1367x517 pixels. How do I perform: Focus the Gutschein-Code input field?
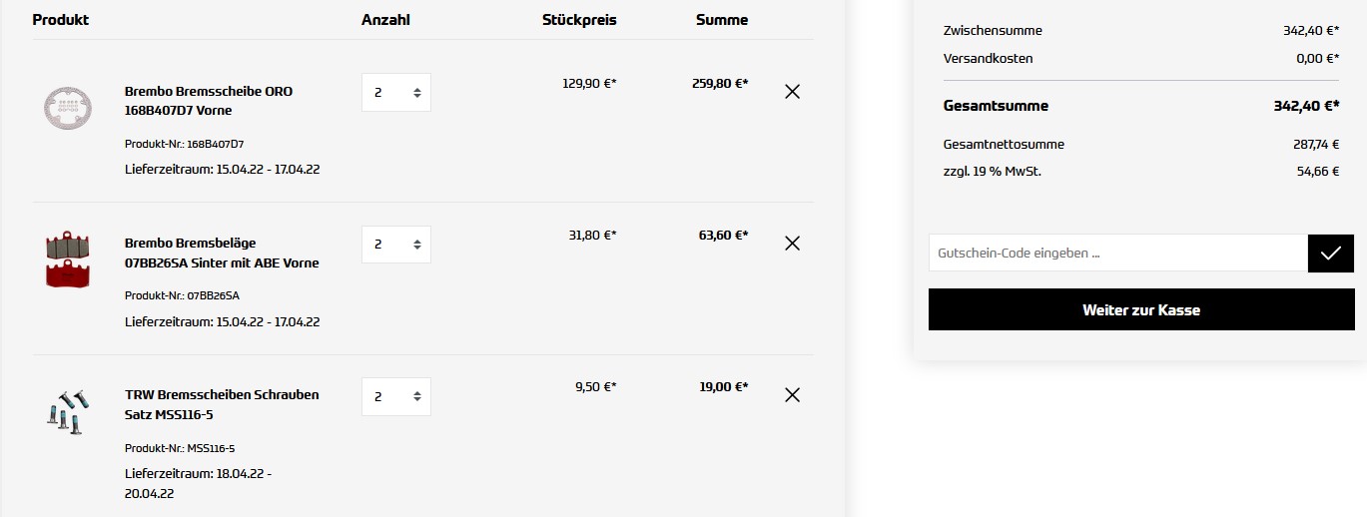1117,254
